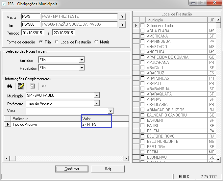Click the municipality list scroll down arrow
The width and height of the screenshot is (223, 181).
[218, 159]
